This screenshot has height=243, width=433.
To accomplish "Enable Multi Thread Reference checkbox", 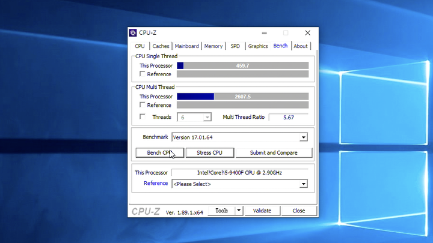I will click(142, 104).
